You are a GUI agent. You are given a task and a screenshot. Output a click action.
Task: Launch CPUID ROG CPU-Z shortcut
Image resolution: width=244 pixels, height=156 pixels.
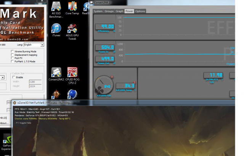coord(72,76)
